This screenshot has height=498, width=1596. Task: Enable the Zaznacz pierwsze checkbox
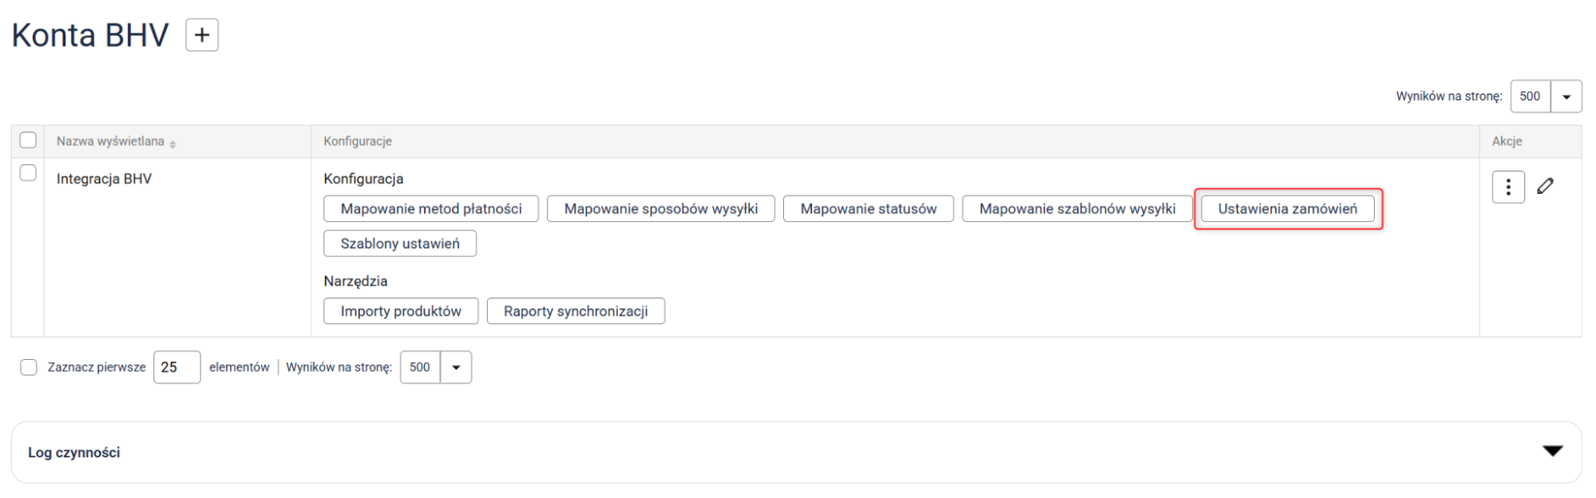tap(29, 367)
